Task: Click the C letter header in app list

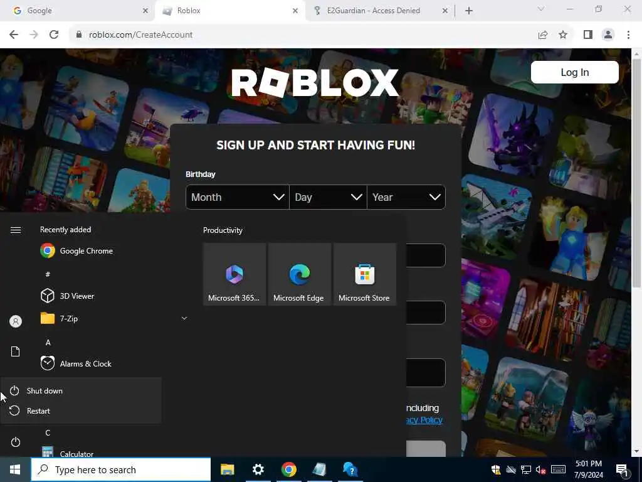Action: click(48, 433)
